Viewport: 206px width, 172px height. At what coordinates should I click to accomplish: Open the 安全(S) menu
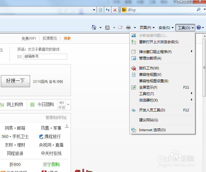point(166,28)
